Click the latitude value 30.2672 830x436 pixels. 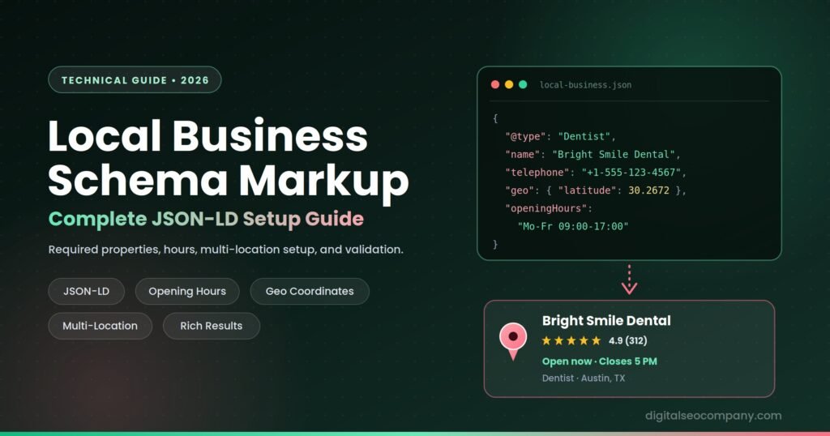(648, 190)
